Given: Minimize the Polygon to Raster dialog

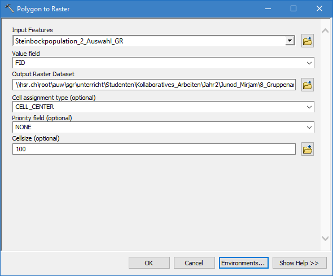Looking at the screenshot, I should [x=268, y=8].
